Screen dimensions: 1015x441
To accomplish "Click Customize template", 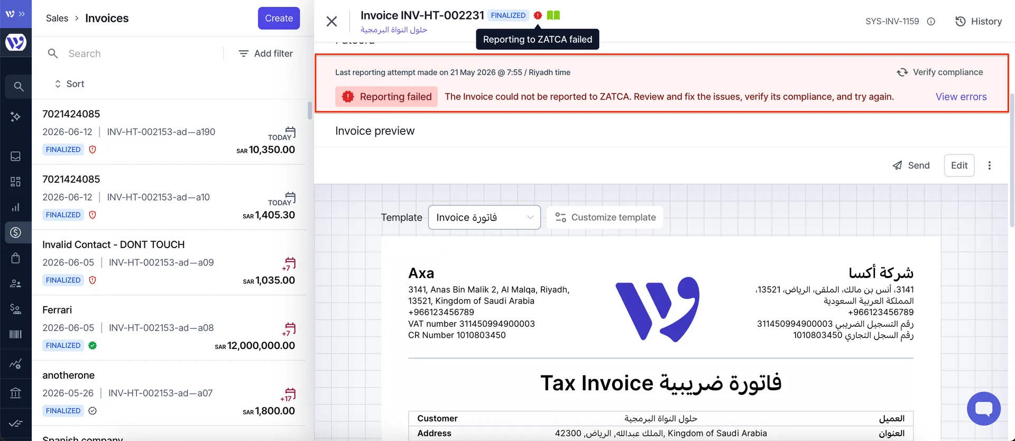I will tap(605, 217).
